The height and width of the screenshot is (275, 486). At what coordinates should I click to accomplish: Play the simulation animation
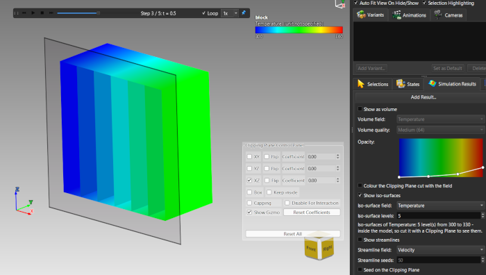coord(33,13)
